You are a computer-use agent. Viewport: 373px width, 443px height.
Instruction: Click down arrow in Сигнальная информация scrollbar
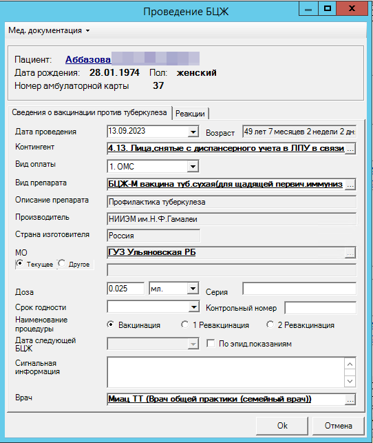coord(350,381)
